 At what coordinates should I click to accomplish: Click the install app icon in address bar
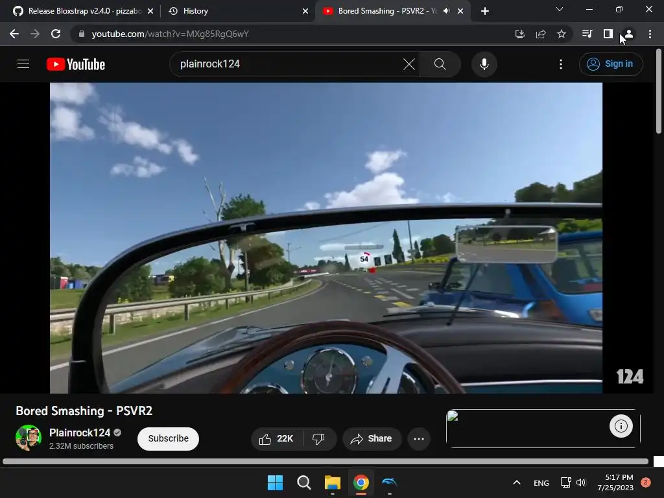tap(519, 34)
